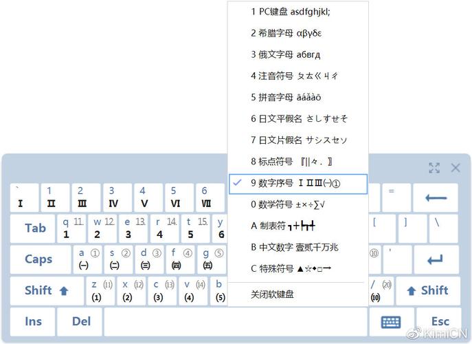Pick C 特殊符号 keyboard

click(x=298, y=268)
